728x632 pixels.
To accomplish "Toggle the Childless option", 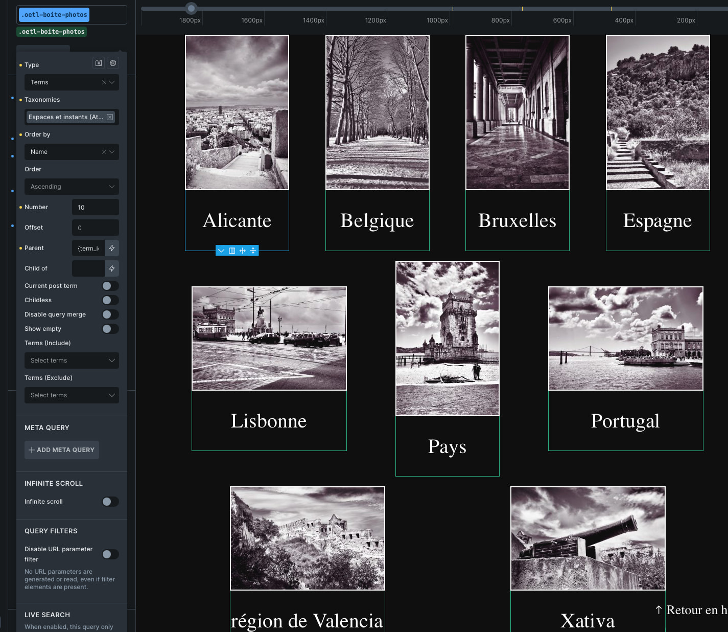I will 110,300.
